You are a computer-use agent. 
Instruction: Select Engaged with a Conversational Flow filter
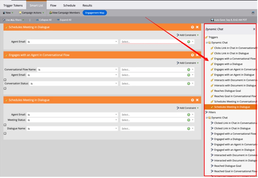click(233, 134)
